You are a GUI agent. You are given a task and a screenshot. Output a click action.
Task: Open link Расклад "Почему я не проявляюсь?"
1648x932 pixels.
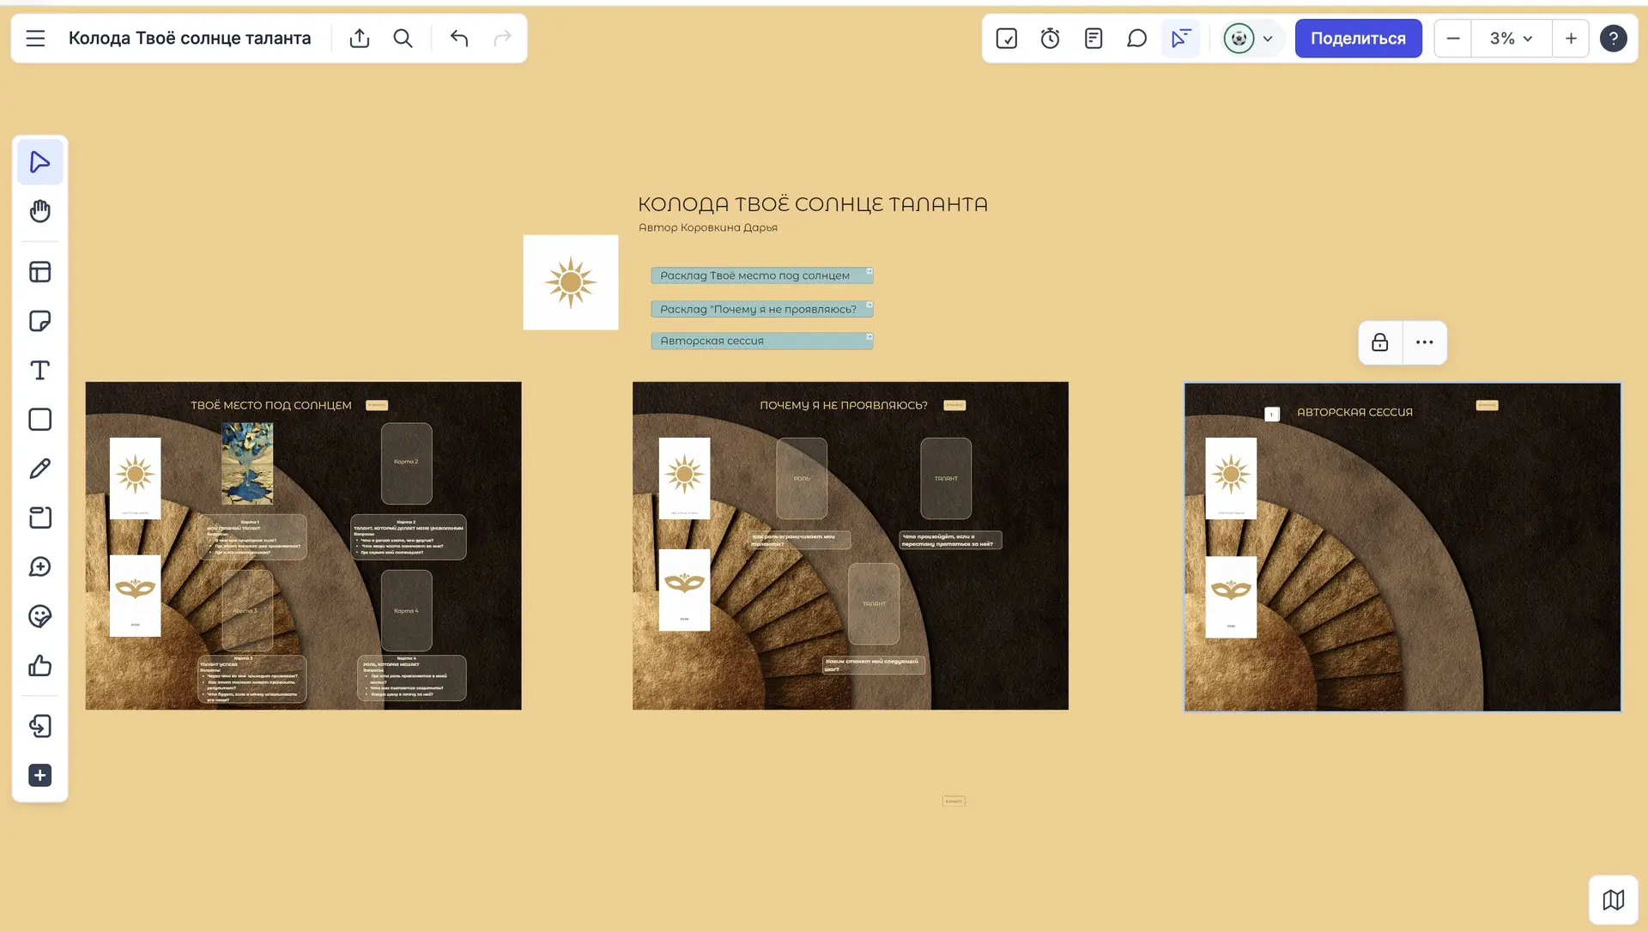pyautogui.click(x=762, y=309)
